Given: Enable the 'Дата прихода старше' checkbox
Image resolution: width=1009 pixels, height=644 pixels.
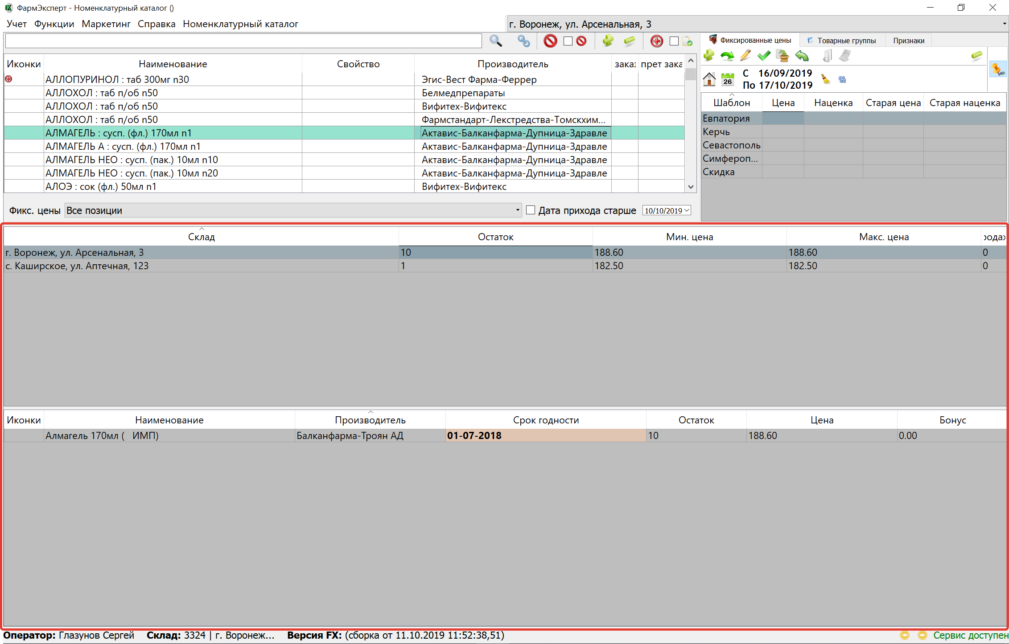Looking at the screenshot, I should tap(531, 210).
